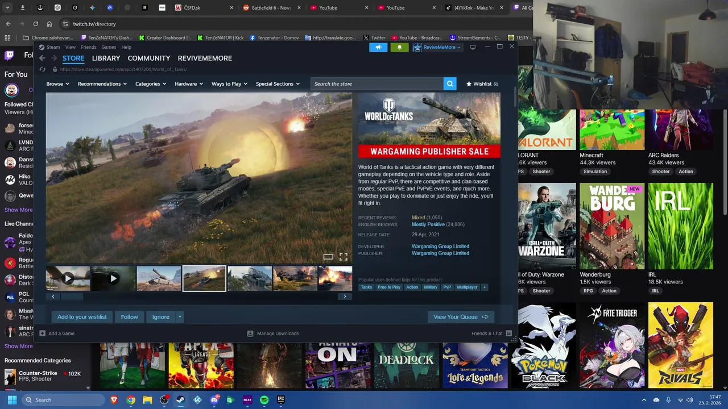The image size is (728, 409).
Task: Open the Twitch home logo
Action: [x=9, y=55]
